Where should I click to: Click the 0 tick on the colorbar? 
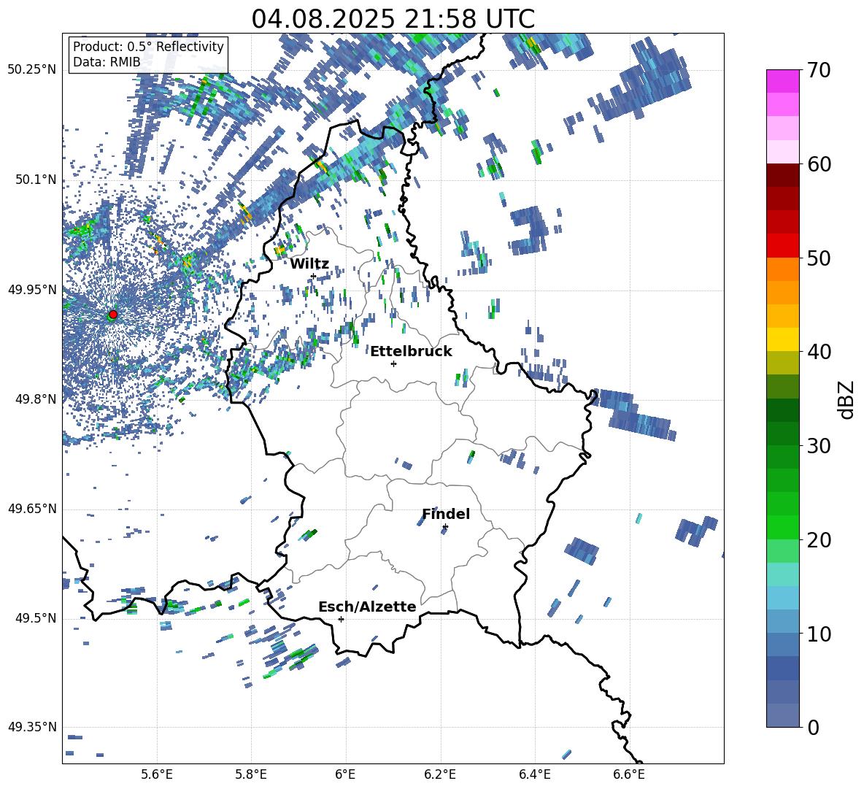click(x=813, y=727)
